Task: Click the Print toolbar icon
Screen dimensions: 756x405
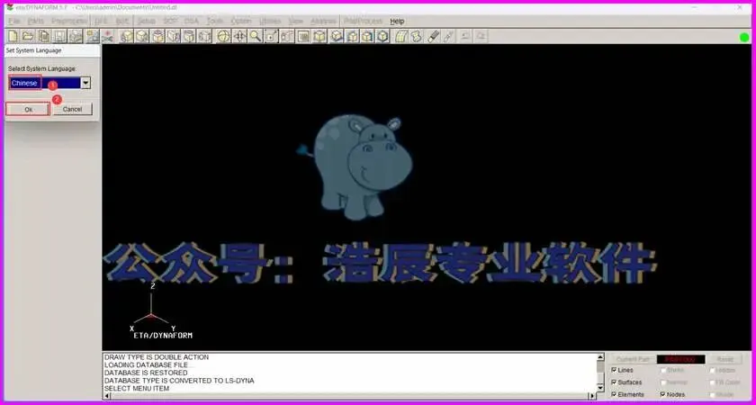Action: click(76, 36)
